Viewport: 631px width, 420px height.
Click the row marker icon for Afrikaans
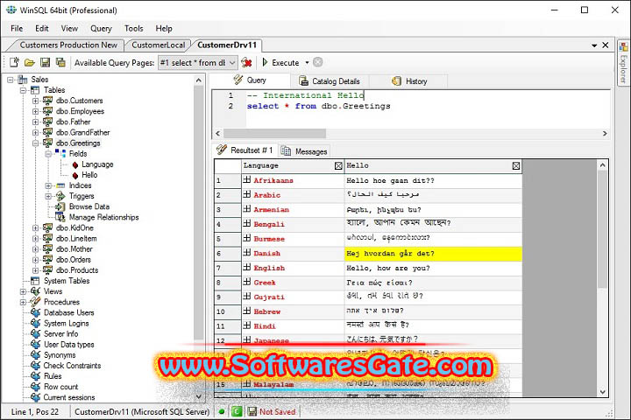pos(246,179)
